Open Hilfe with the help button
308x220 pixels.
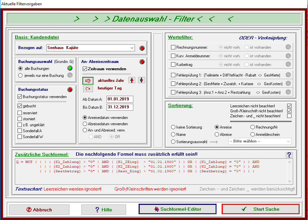pos(103,210)
